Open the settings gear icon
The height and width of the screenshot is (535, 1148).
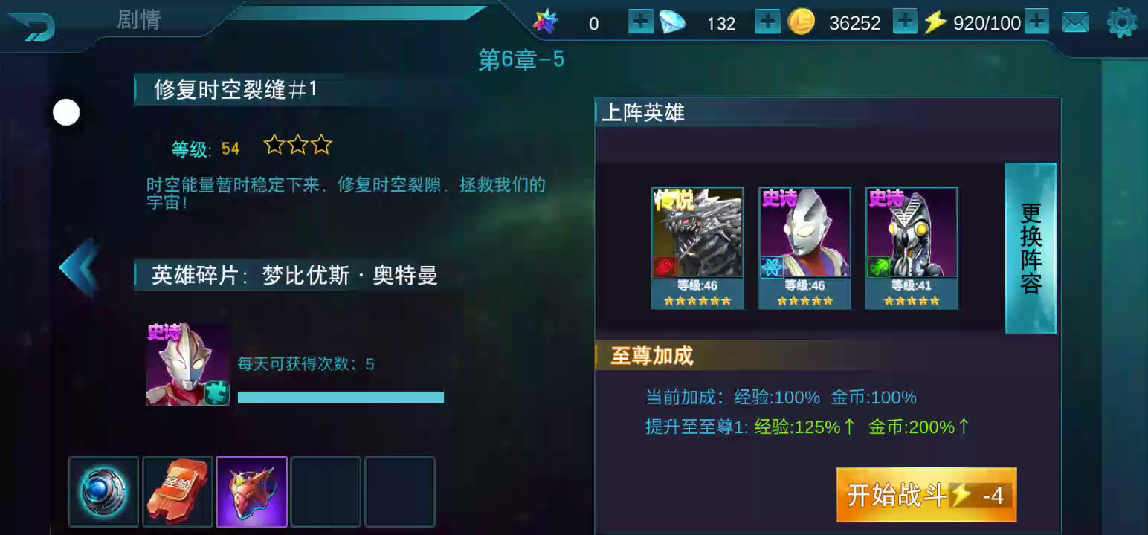point(1122,22)
